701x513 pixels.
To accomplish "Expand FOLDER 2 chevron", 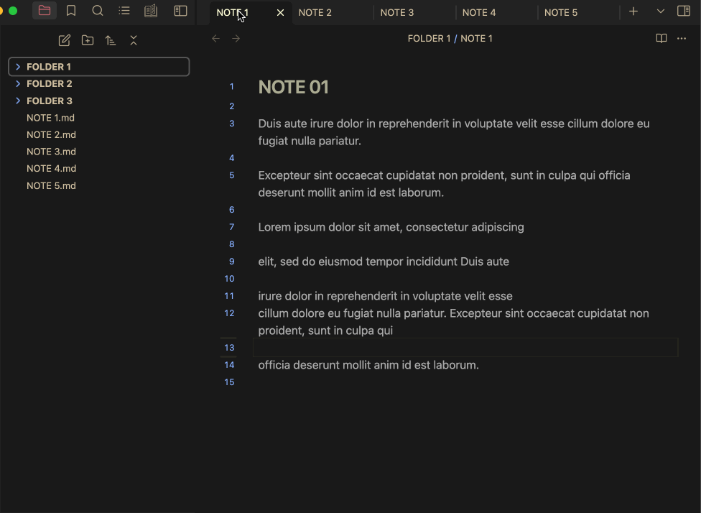I will [x=18, y=83].
